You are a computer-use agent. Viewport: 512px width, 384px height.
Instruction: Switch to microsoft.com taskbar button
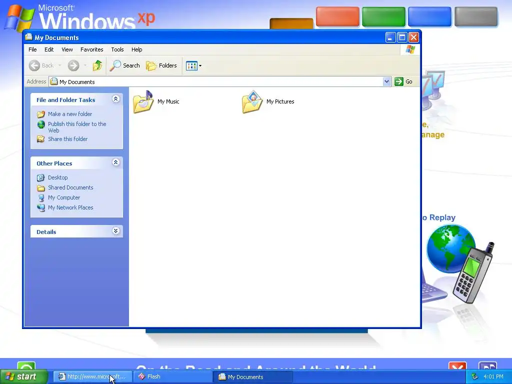pyautogui.click(x=92, y=377)
